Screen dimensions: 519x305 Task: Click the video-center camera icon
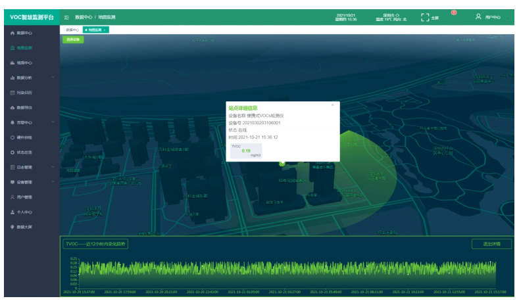point(12,63)
